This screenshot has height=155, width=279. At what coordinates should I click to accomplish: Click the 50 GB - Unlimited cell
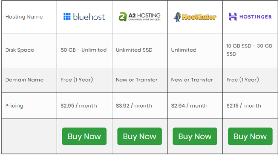[x=83, y=50]
